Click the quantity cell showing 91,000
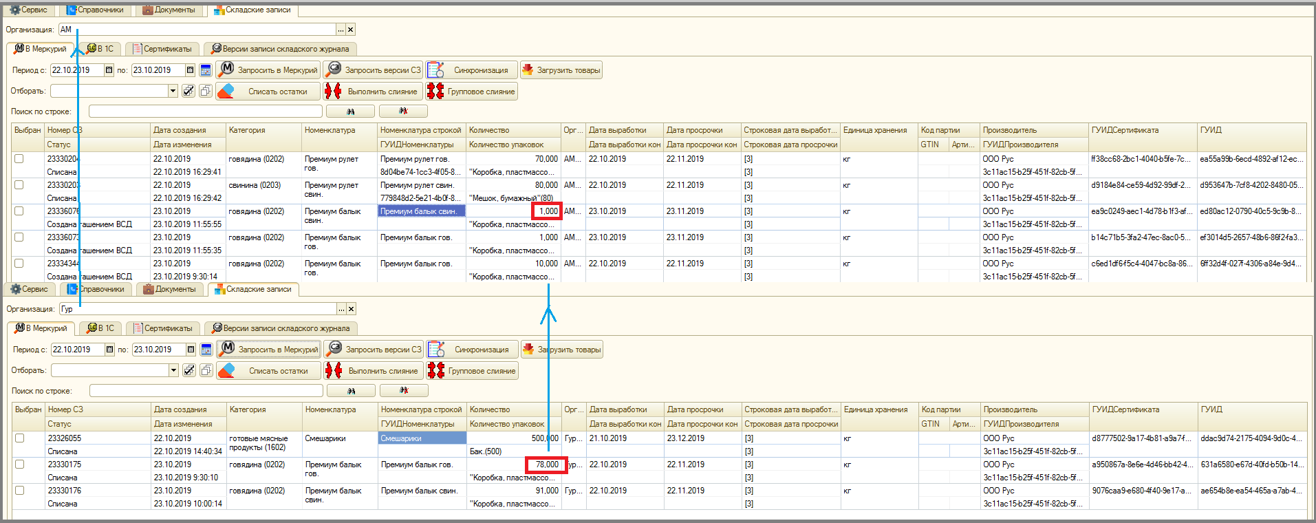Viewport: 1316px width, 523px height. (514, 491)
